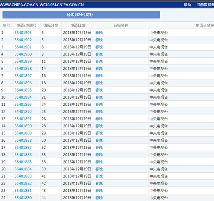Open registration number 35401892 link
This screenshot has width=214, height=201.
coord(23,112)
